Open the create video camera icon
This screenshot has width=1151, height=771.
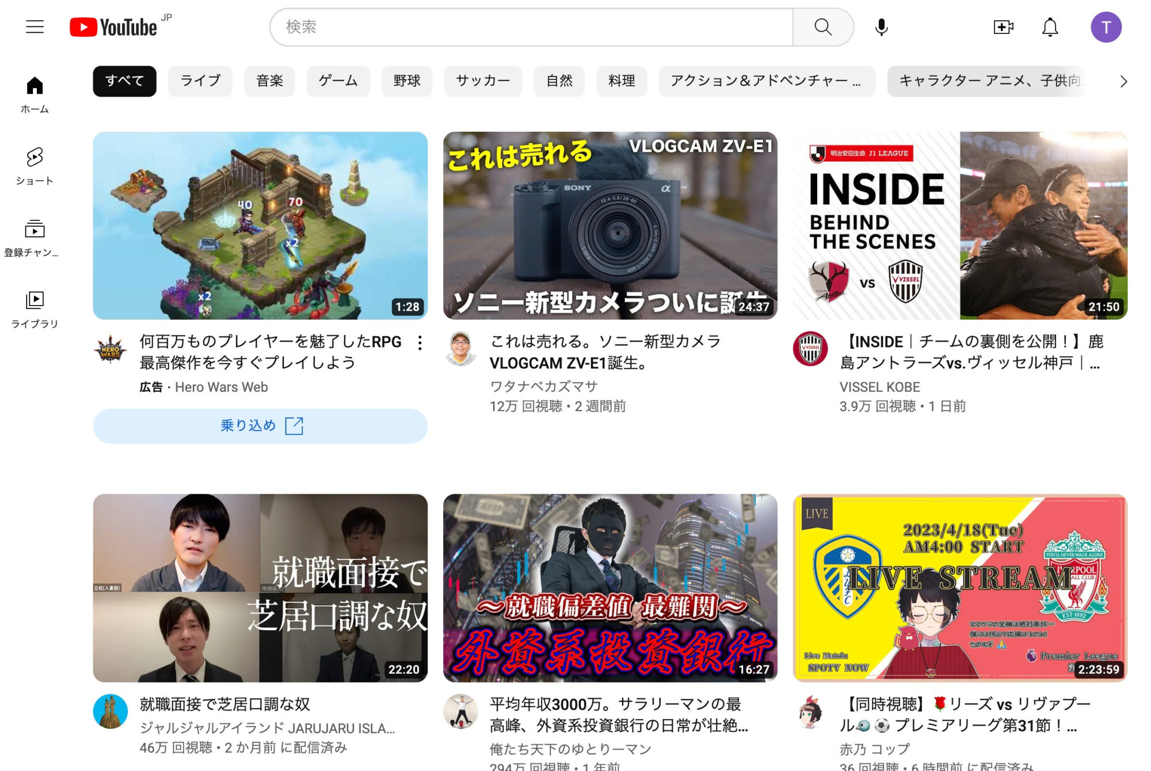click(x=1003, y=26)
